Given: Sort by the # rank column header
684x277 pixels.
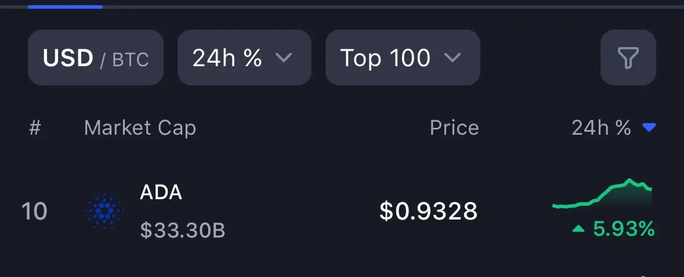Looking at the screenshot, I should pyautogui.click(x=35, y=128).
